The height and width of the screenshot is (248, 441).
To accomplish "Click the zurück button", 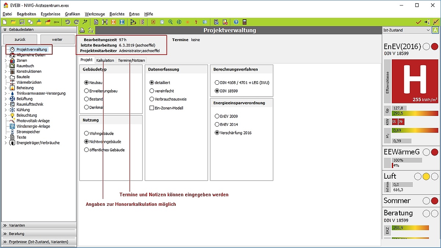I will 20,39.
